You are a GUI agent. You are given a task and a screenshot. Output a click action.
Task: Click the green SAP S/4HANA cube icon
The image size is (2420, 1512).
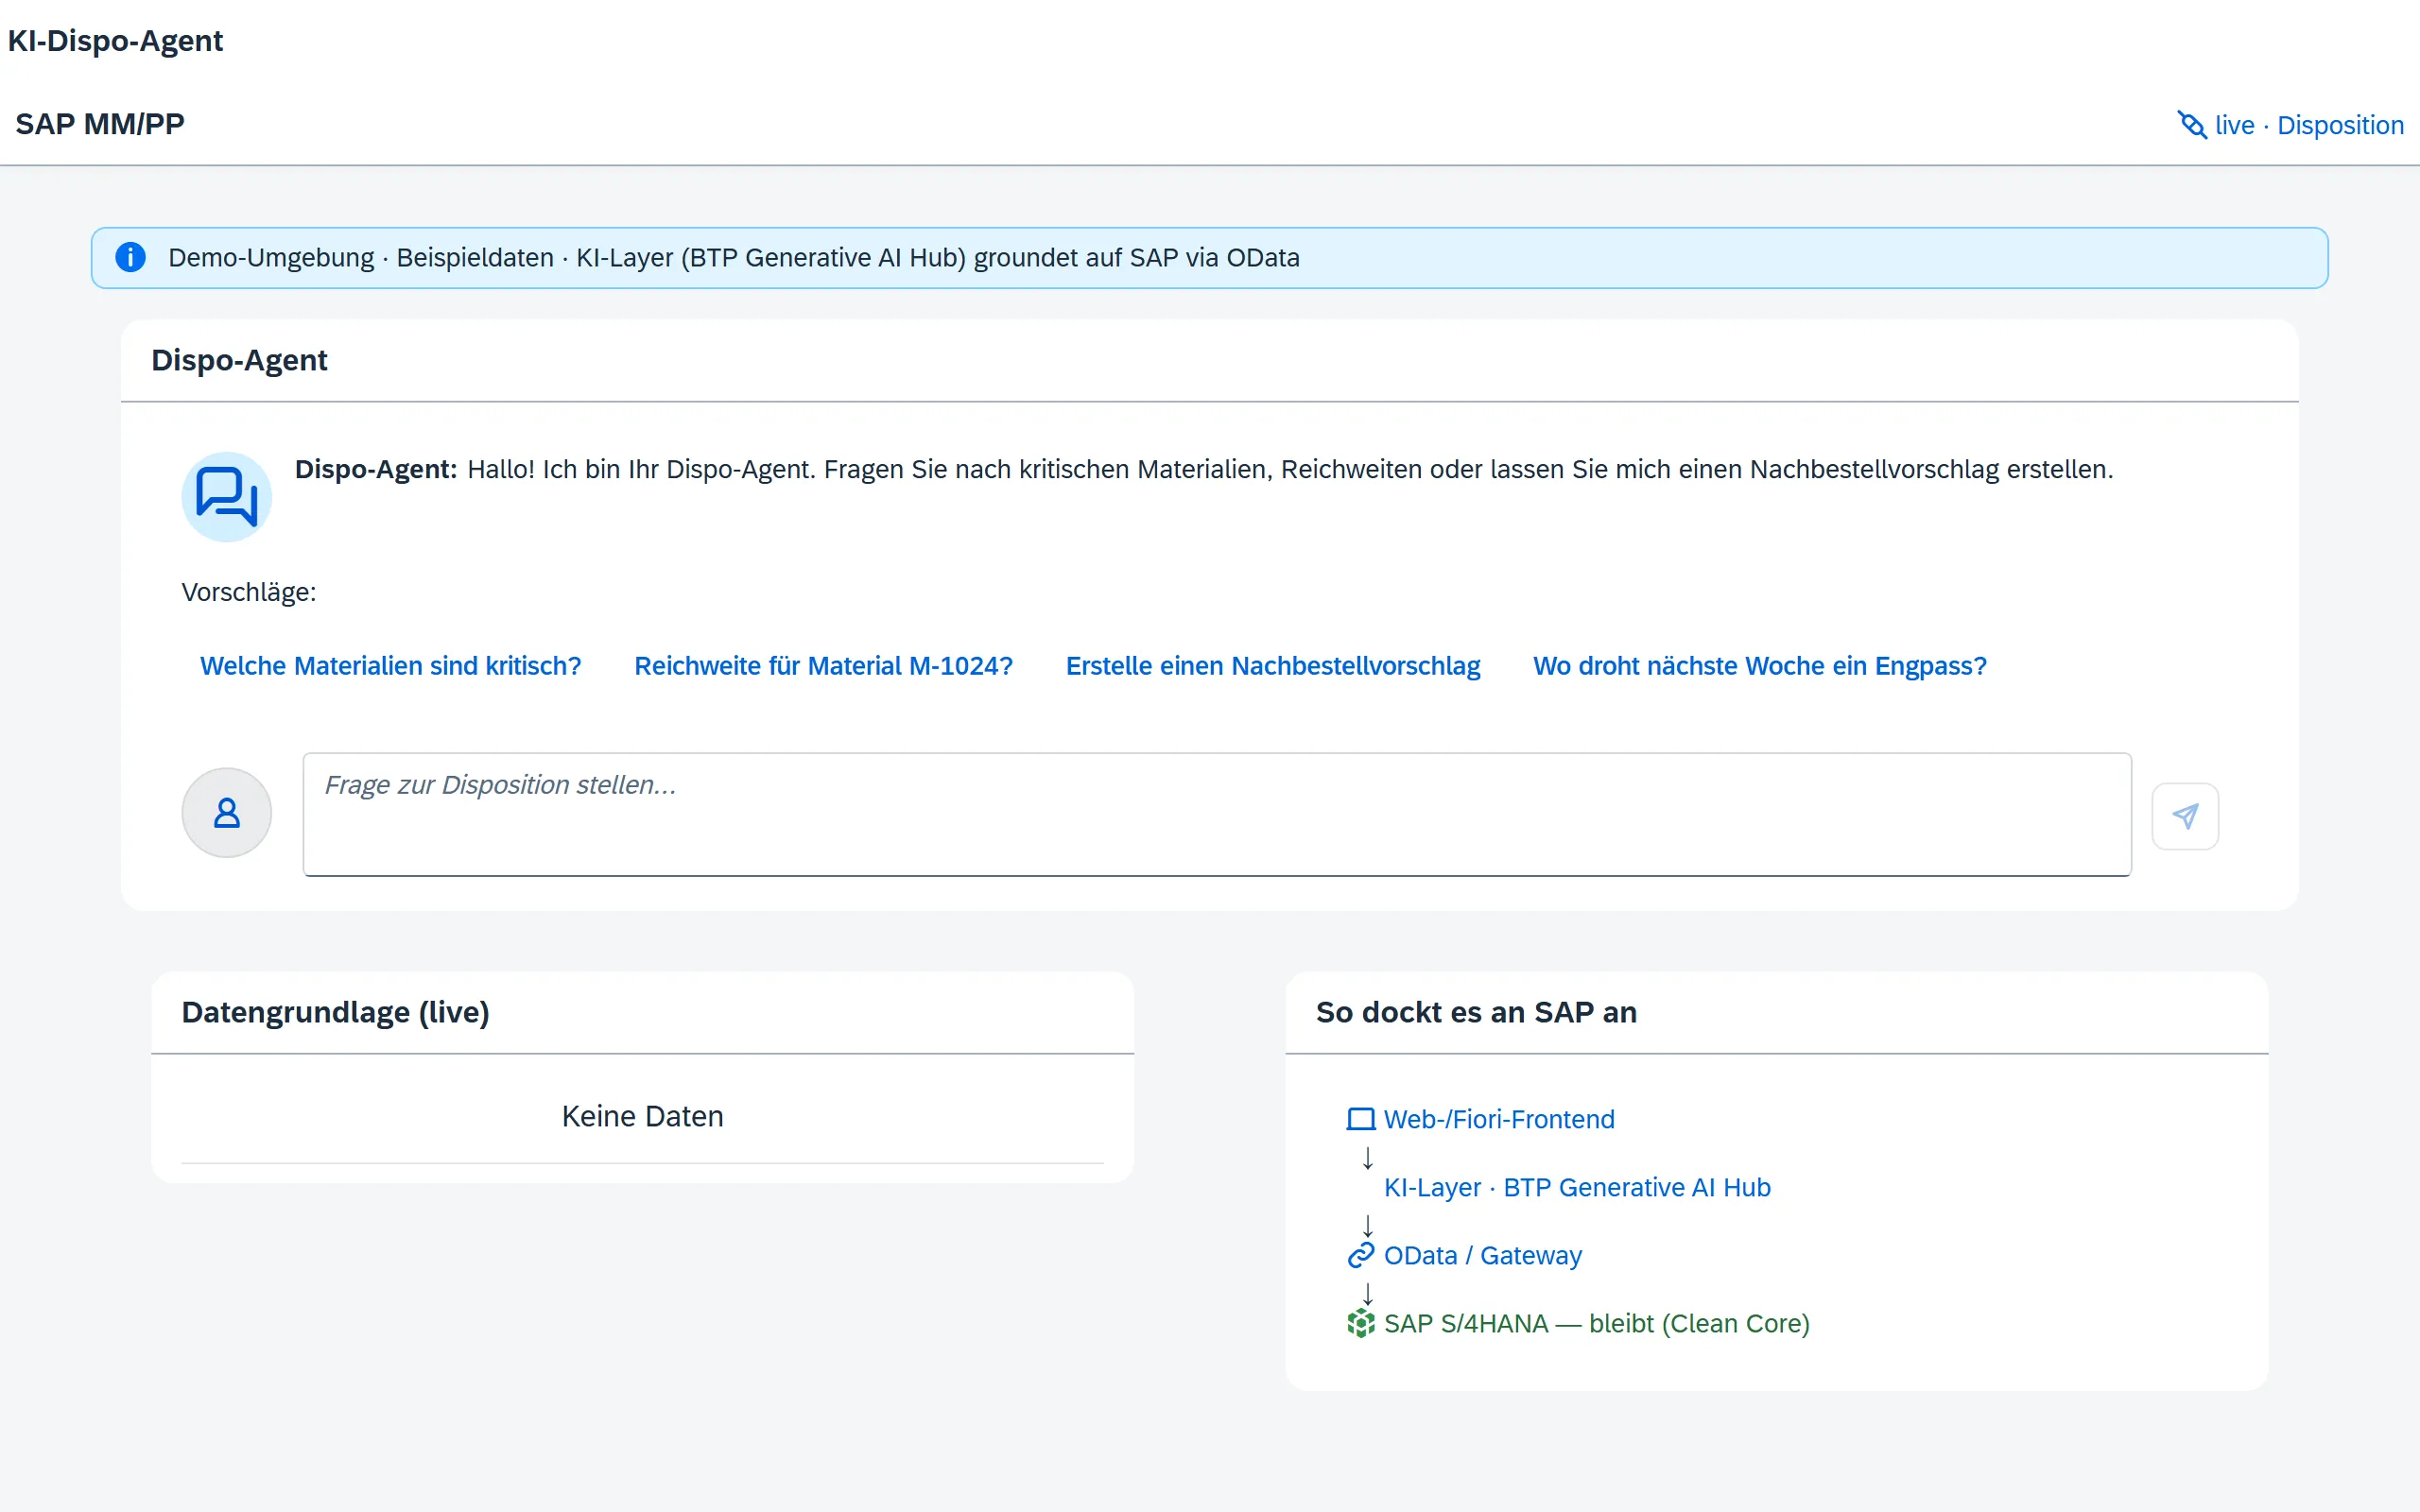click(1361, 1323)
